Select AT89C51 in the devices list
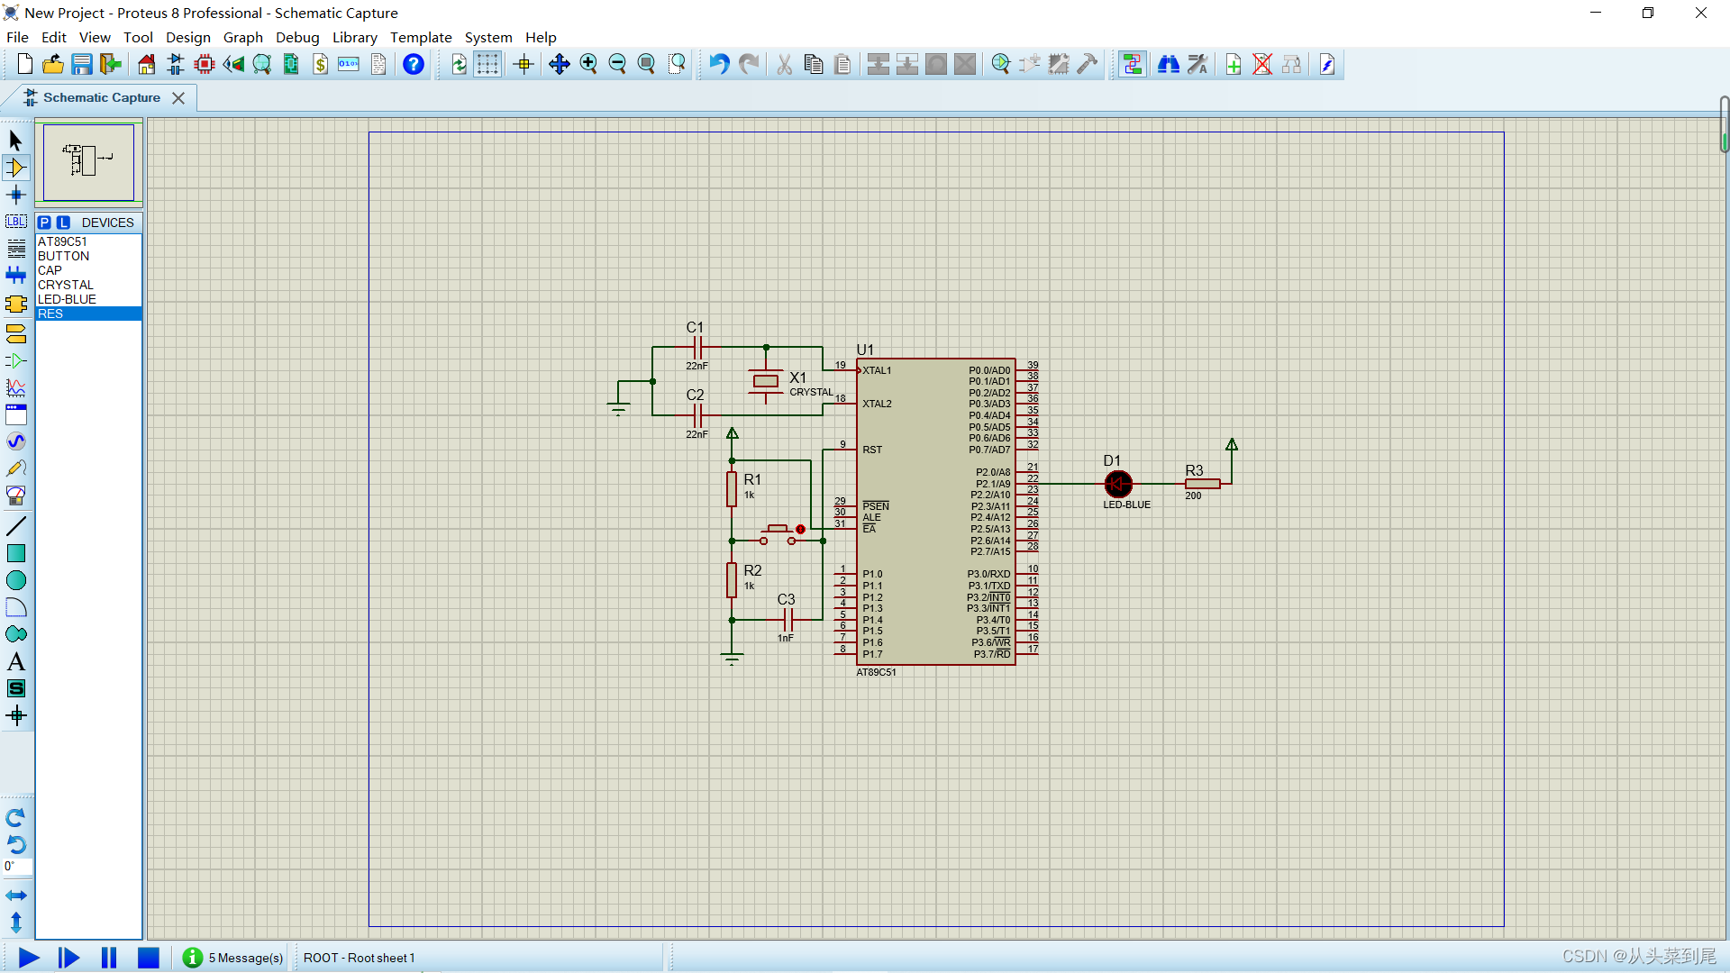The height and width of the screenshot is (973, 1730). [88, 241]
